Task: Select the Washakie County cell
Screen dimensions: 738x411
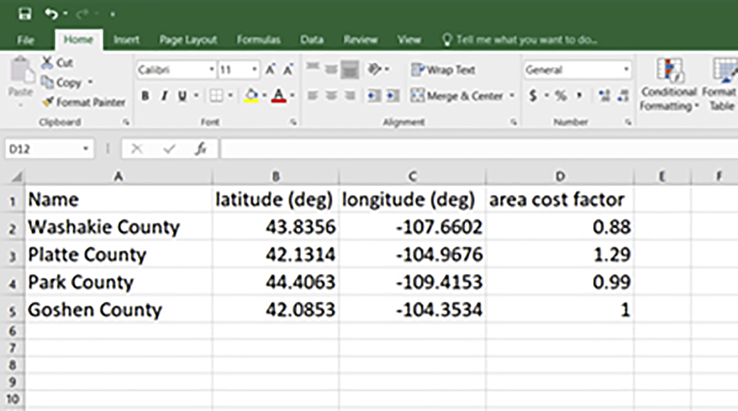Action: coord(104,227)
